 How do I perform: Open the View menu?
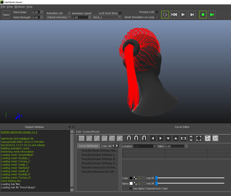(x=10, y=7)
